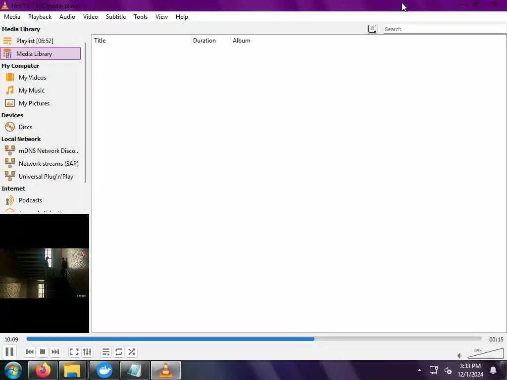Click the VLC cone taskbar icon
Image resolution: width=507 pixels, height=380 pixels.
point(165,370)
